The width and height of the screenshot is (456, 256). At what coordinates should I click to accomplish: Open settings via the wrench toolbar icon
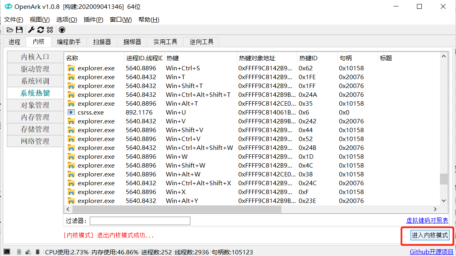point(31,30)
